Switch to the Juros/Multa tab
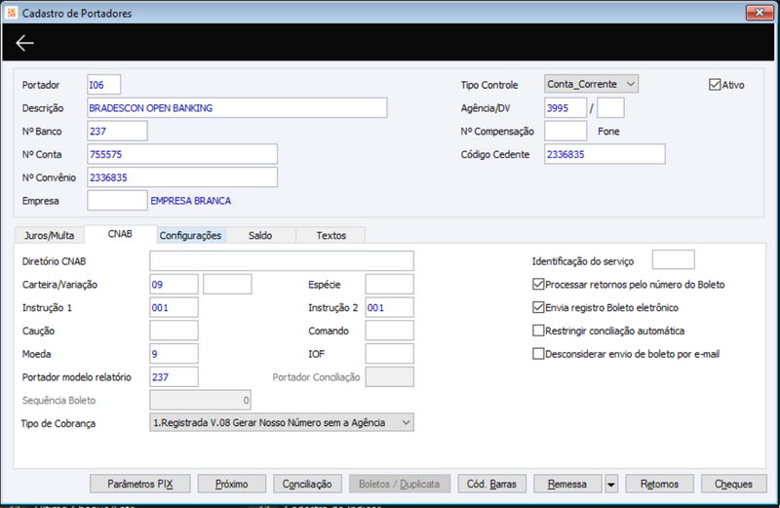 click(49, 235)
